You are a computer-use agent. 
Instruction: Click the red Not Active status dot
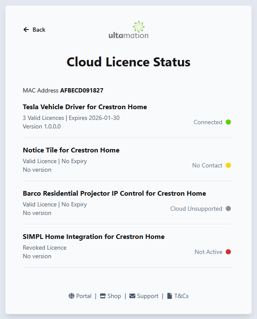point(228,252)
